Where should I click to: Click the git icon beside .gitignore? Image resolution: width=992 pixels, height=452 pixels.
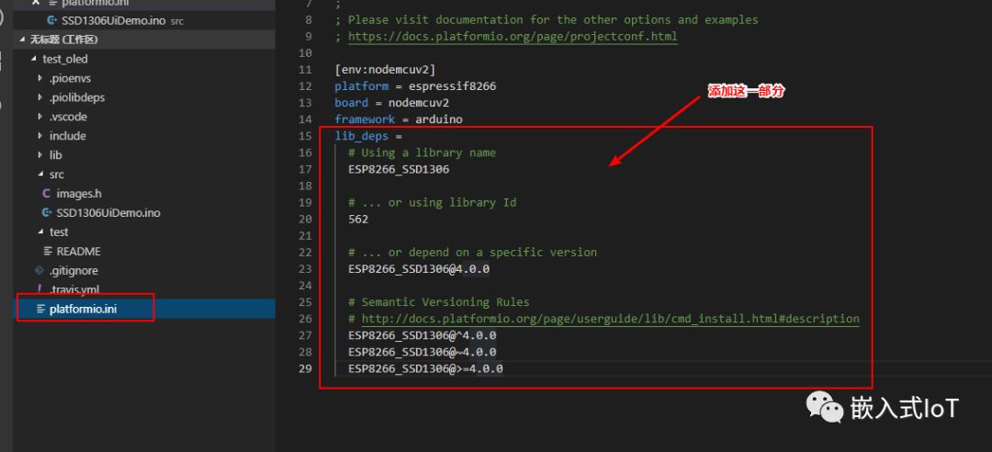[x=39, y=271]
